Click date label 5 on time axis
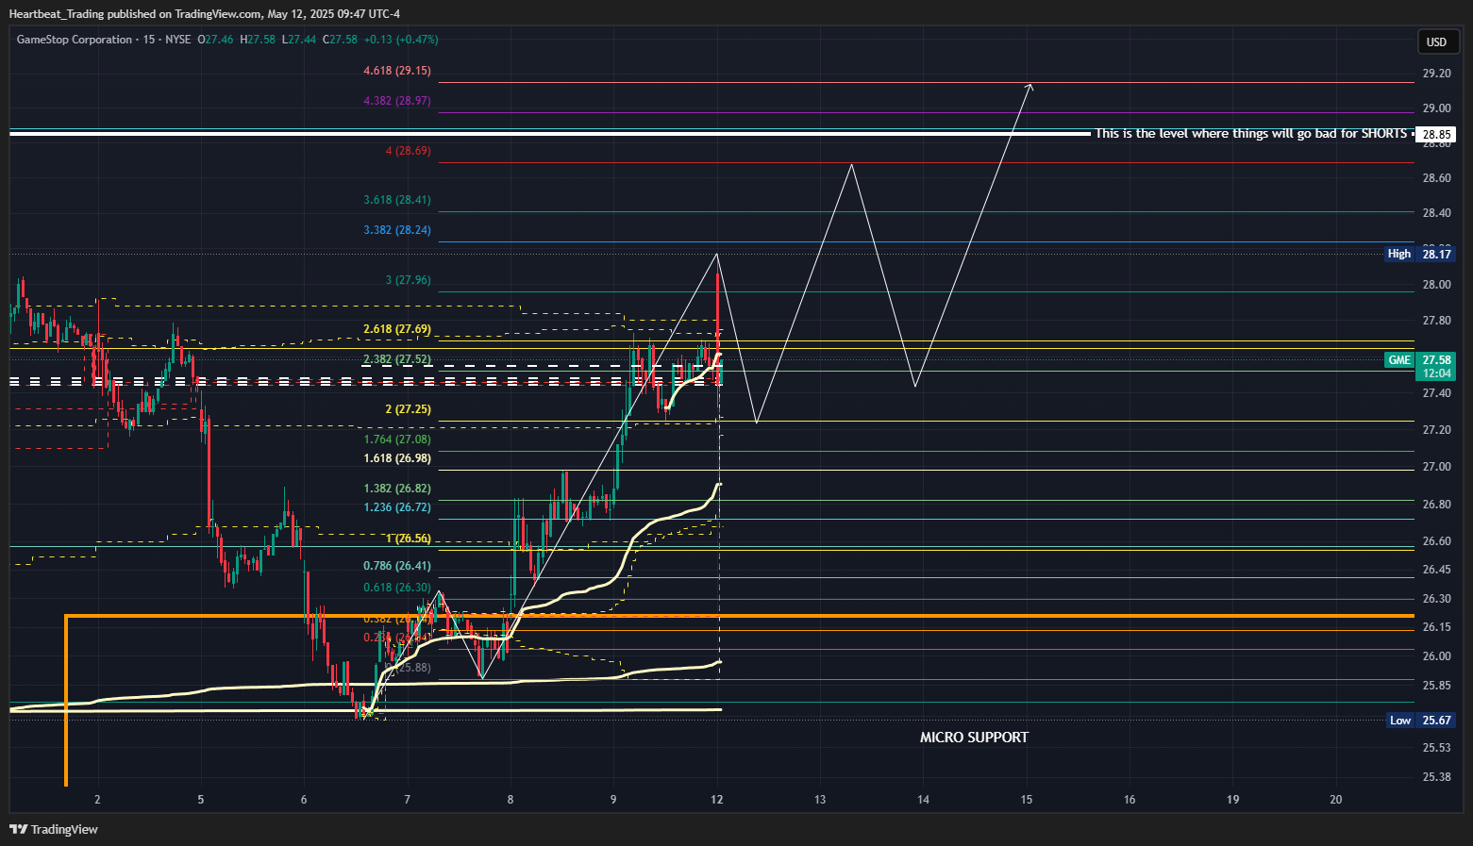 pyautogui.click(x=200, y=800)
